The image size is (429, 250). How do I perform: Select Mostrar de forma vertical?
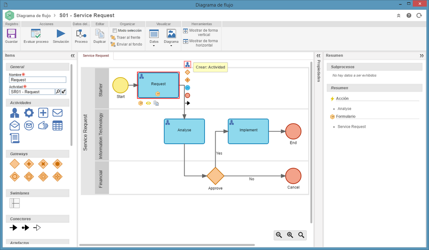point(201,32)
